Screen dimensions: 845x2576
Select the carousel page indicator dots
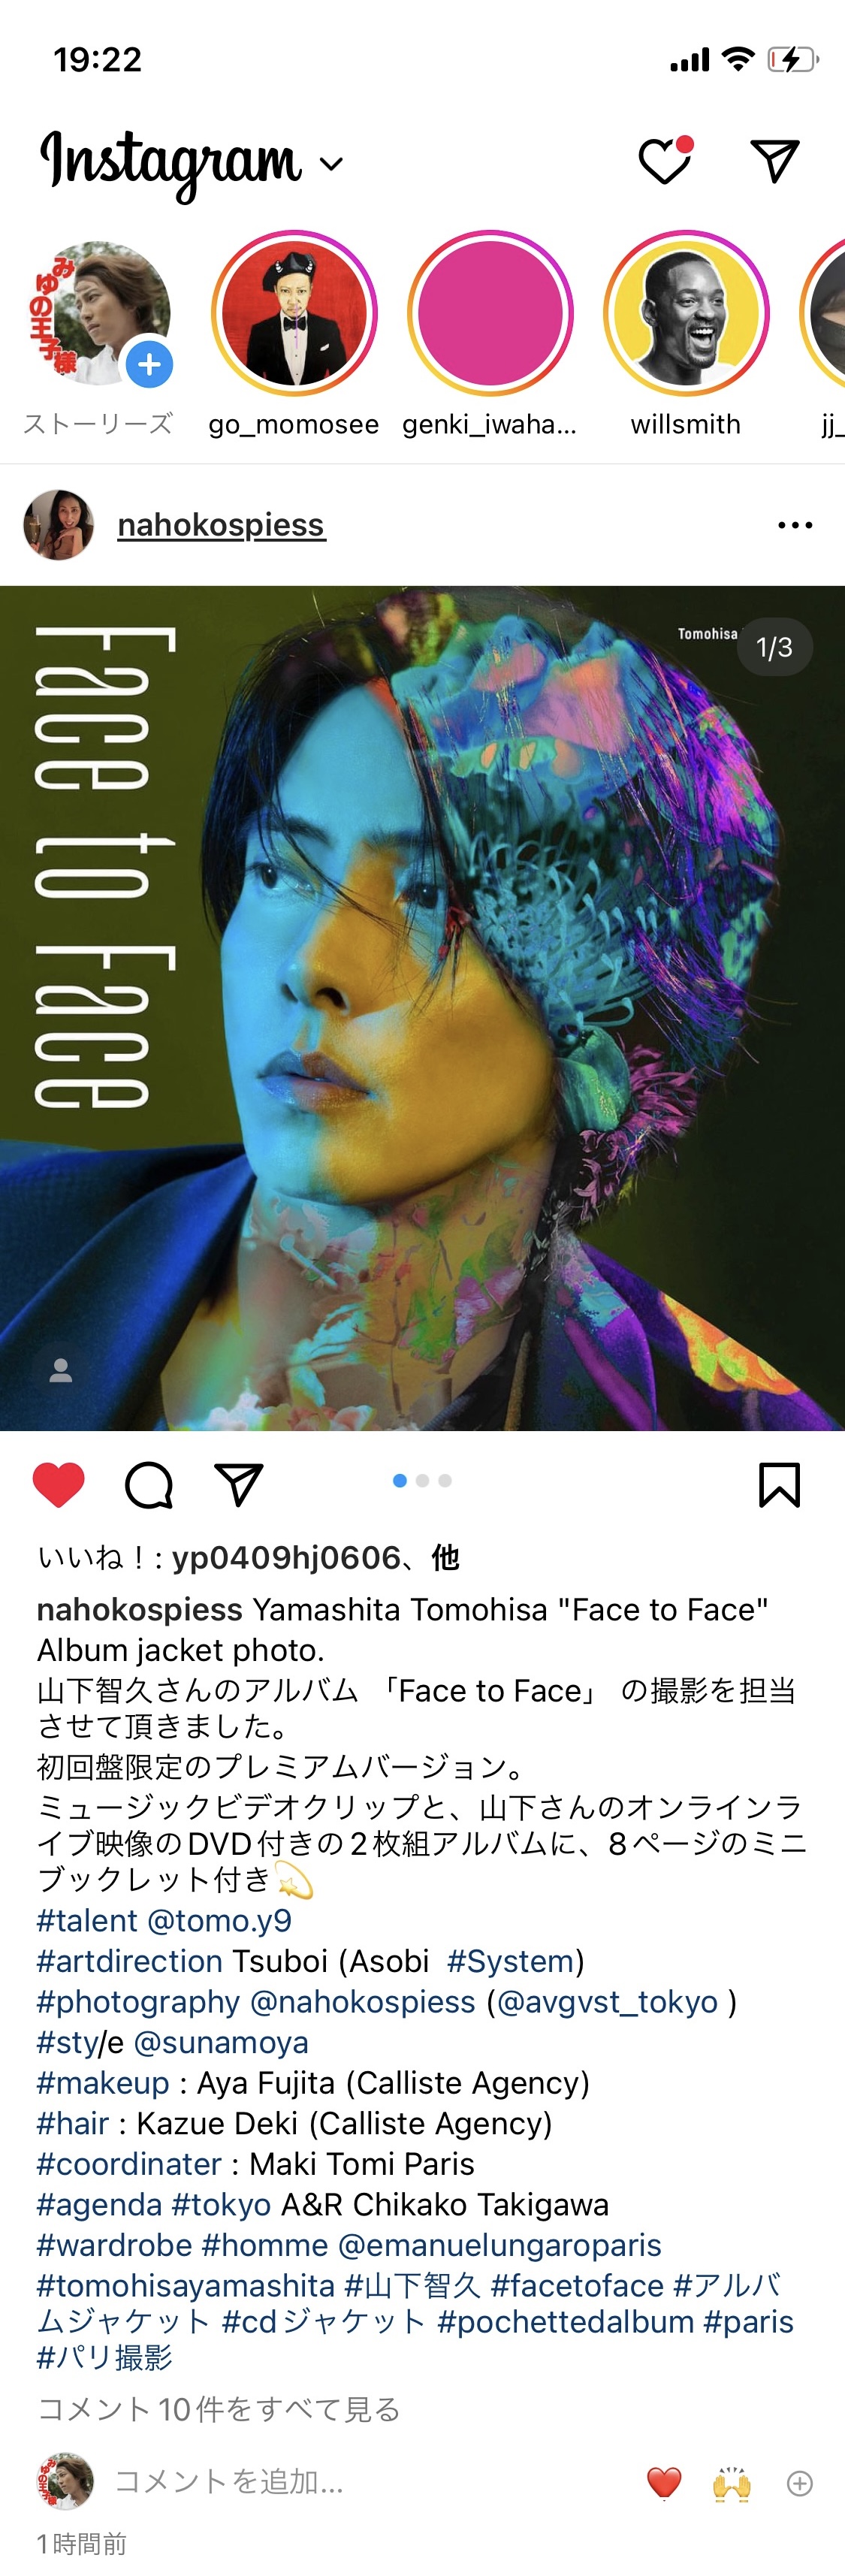click(x=422, y=1481)
